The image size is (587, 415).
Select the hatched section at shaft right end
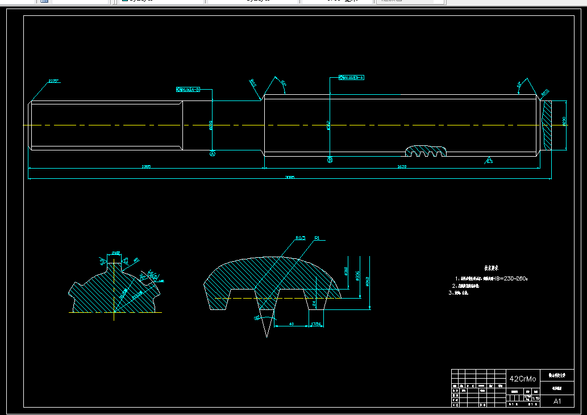[x=547, y=125]
